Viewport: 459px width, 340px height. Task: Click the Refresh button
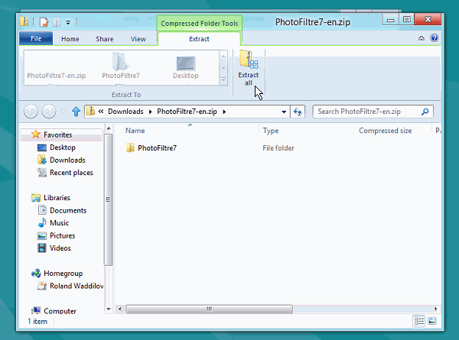tap(298, 112)
